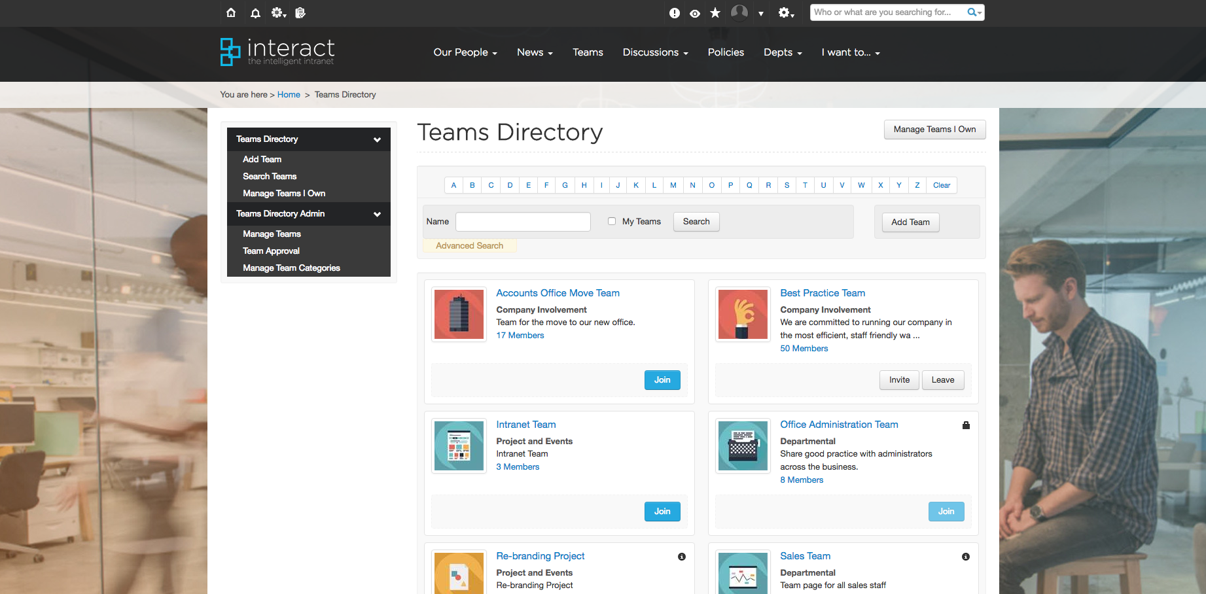Tick the My Teams checkbox
The width and height of the screenshot is (1206, 594).
click(x=612, y=221)
